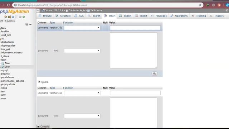
Task: Click New under login database
Action: (7, 63)
